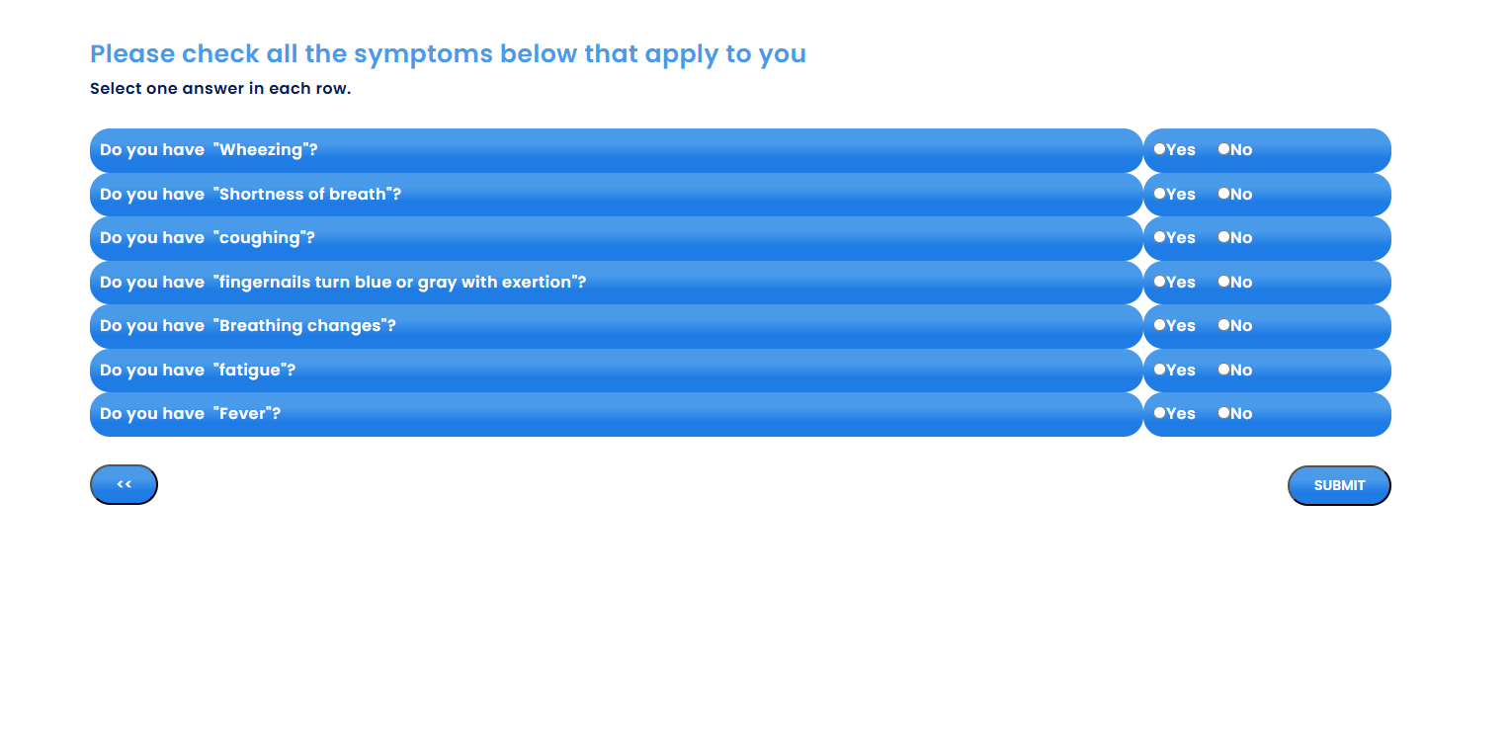This screenshot has height=746, width=1510.
Task: Click the Fever question row
Action: pos(616,414)
